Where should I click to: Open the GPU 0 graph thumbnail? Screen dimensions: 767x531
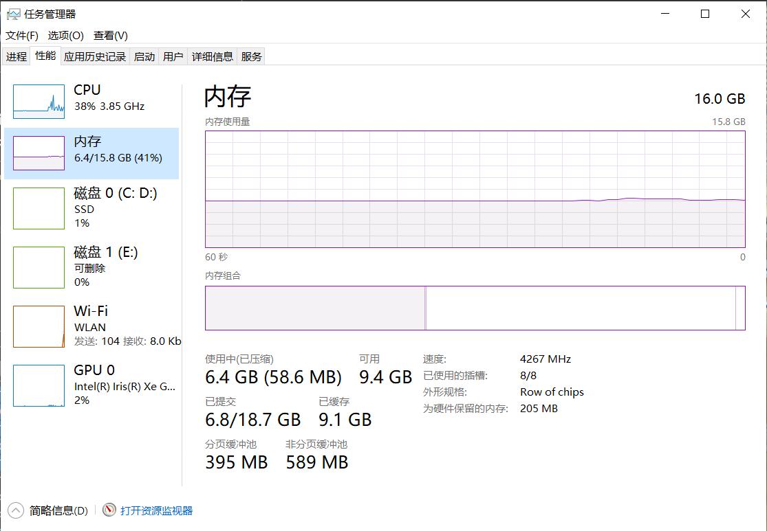pyautogui.click(x=39, y=385)
